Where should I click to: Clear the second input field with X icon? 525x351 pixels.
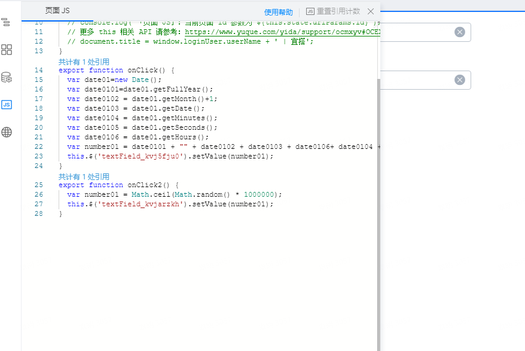pos(460,80)
